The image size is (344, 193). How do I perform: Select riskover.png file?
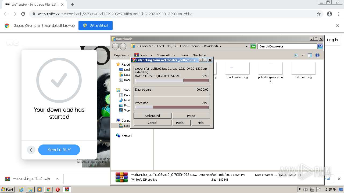pos(303,71)
